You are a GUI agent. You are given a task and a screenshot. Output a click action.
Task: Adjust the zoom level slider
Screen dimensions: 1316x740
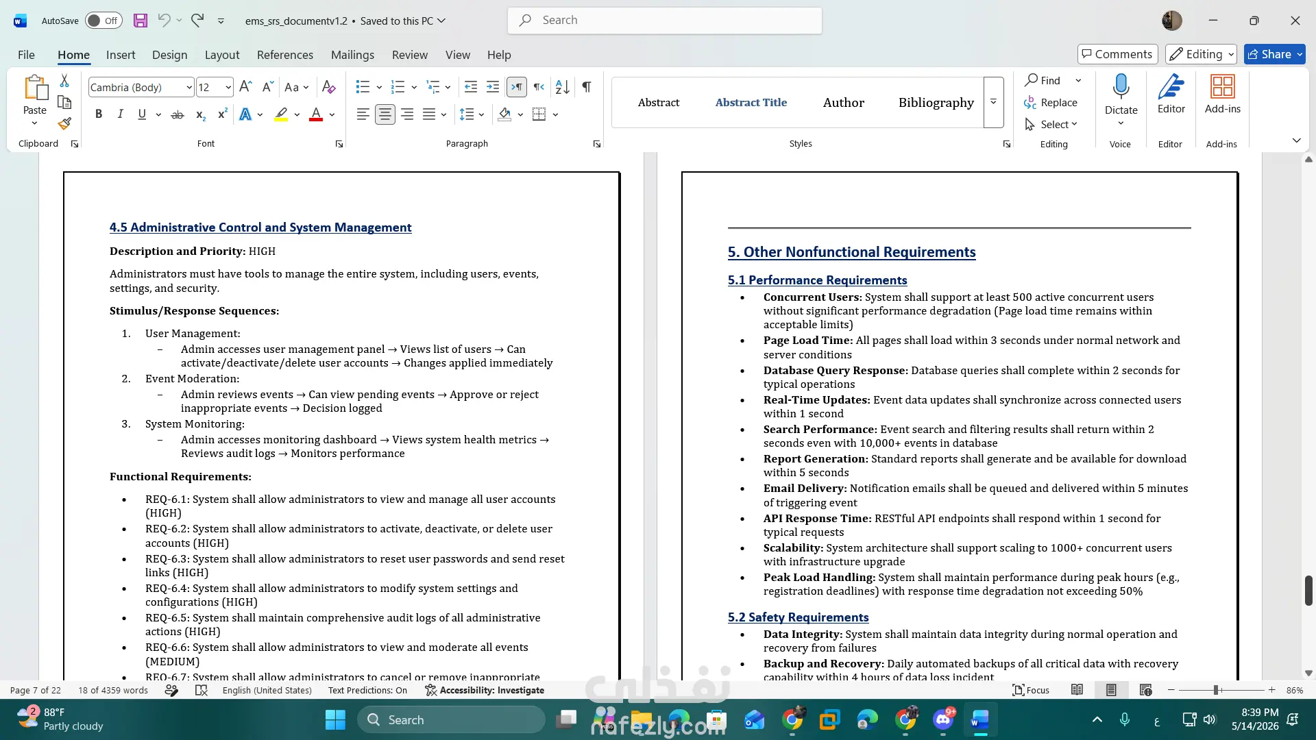click(x=1216, y=690)
